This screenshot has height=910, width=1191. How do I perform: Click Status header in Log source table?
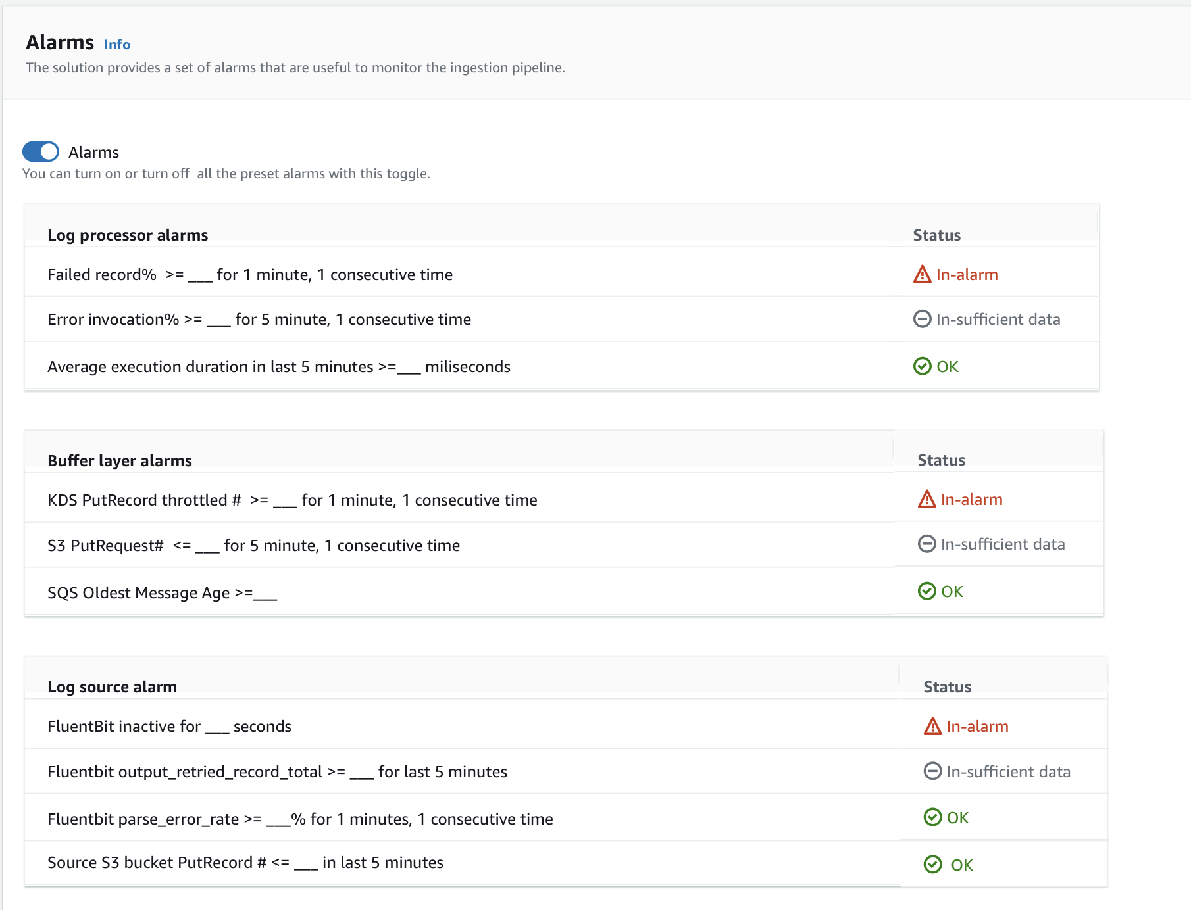(x=947, y=687)
